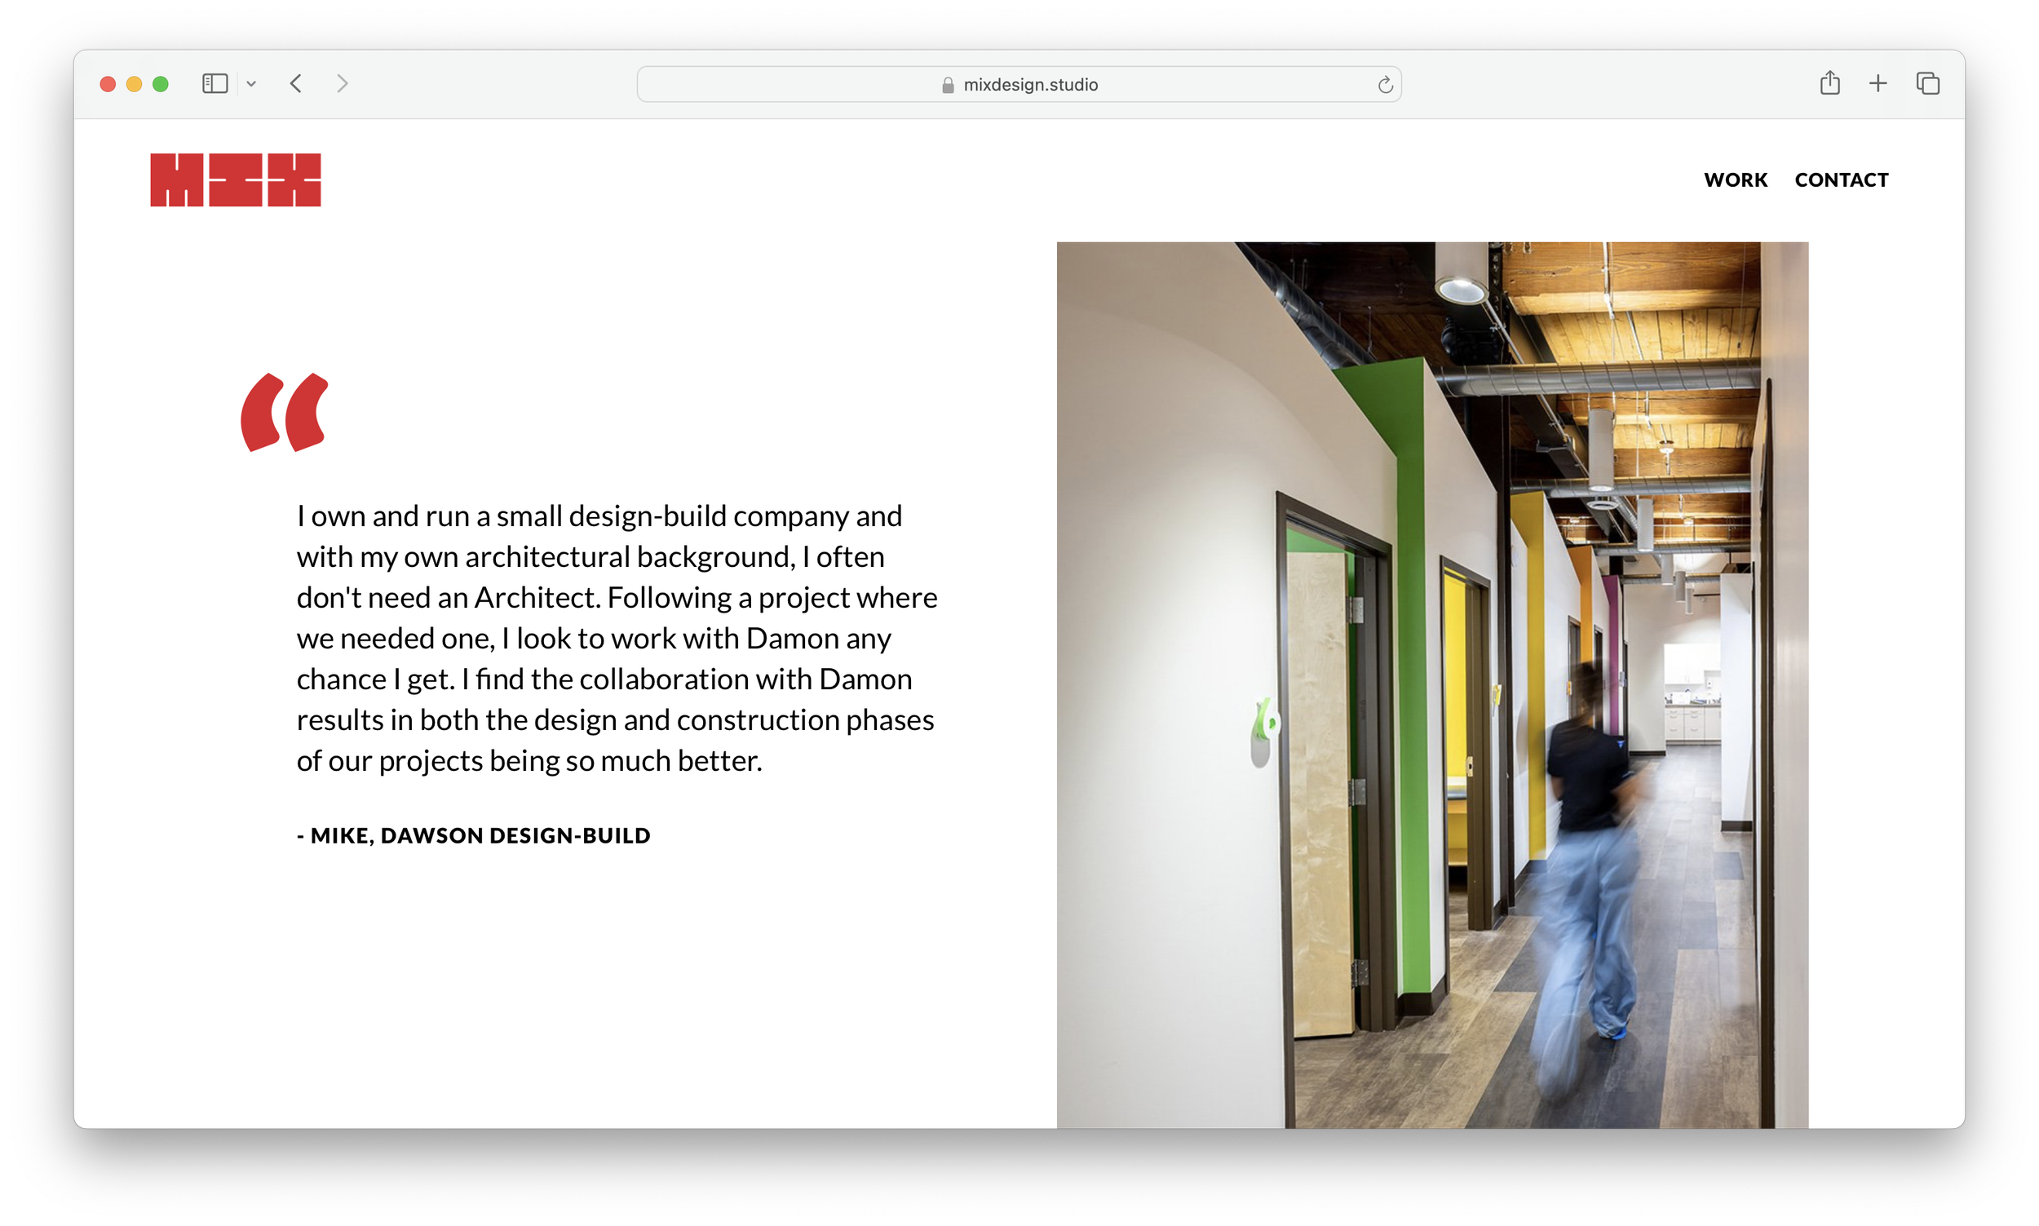Click the MIKE, DAWSON DESIGN-BUILD attribution
2039x1226 pixels.
(x=473, y=835)
